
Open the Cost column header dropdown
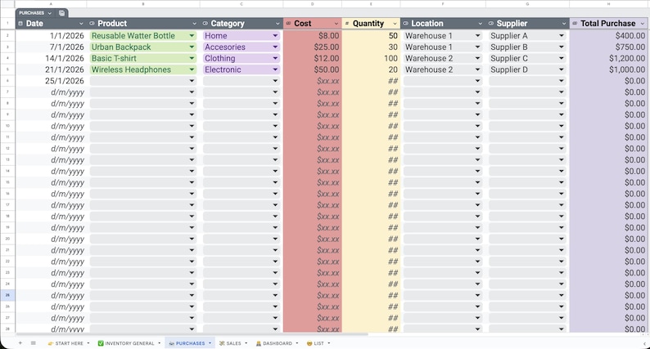[336, 24]
